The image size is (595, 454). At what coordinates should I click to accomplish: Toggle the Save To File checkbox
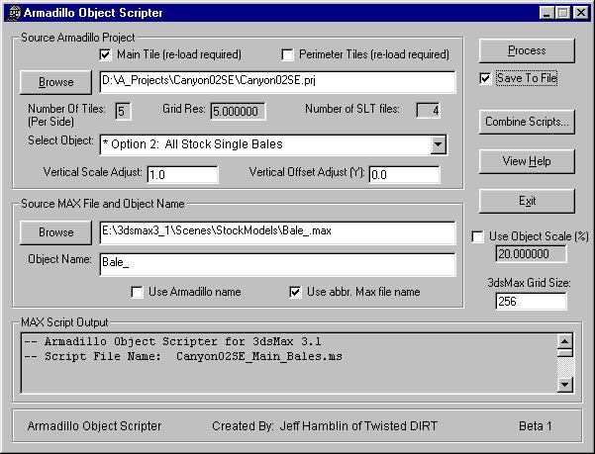485,78
